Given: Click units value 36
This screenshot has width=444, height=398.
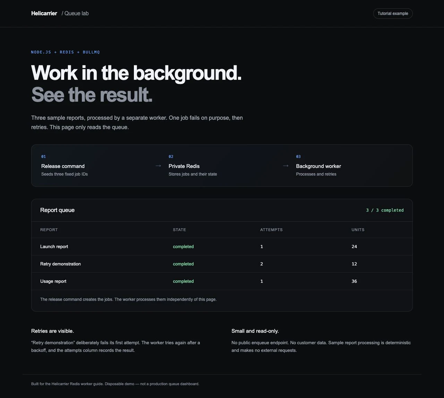Looking at the screenshot, I should pyautogui.click(x=354, y=281).
